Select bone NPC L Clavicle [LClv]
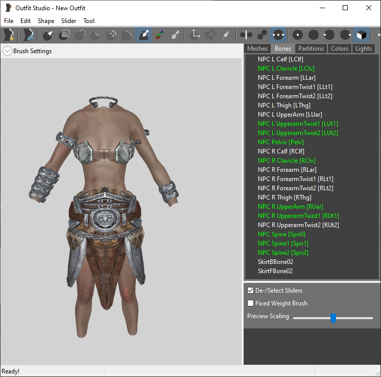Viewport: 381px width, 377px height. (286, 69)
